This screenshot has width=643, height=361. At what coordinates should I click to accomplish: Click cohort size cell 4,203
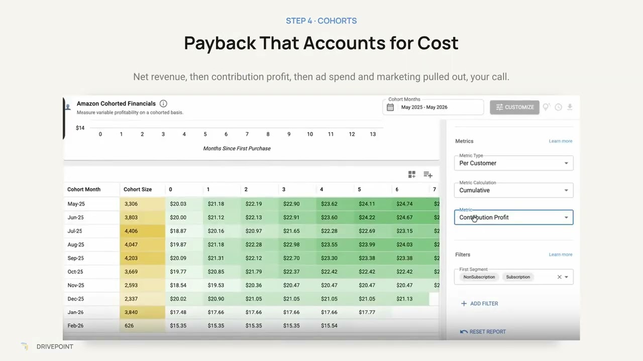coord(142,258)
